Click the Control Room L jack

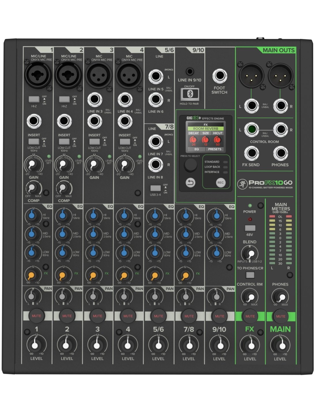click(251, 129)
